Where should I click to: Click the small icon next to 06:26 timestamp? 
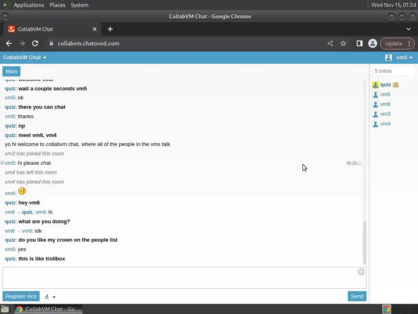click(x=359, y=163)
